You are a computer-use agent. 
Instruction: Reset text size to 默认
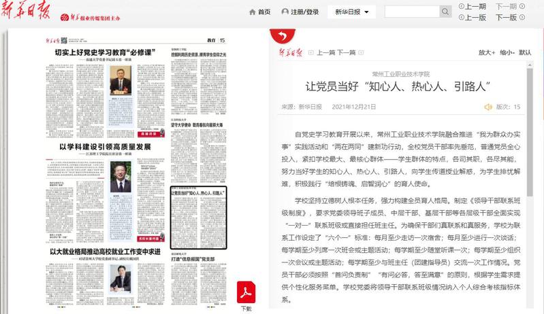tap(525, 52)
